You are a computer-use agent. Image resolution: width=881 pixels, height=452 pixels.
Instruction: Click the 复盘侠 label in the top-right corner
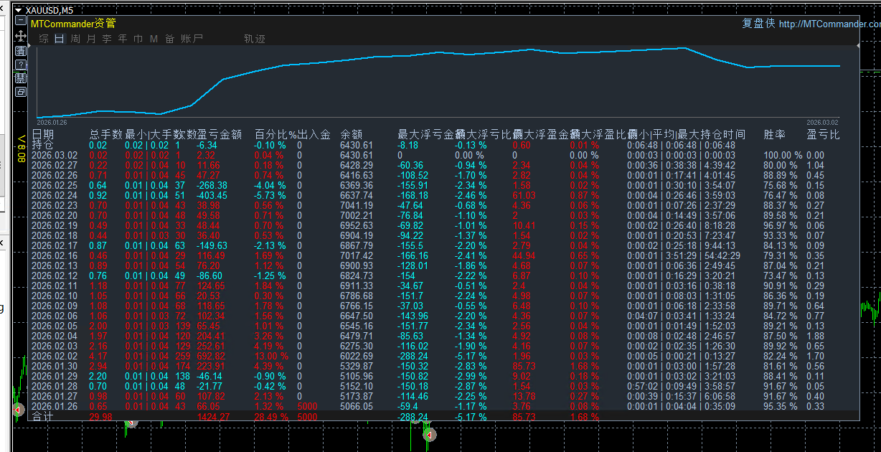coord(760,23)
